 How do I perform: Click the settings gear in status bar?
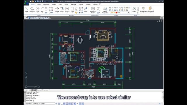point(160,104)
